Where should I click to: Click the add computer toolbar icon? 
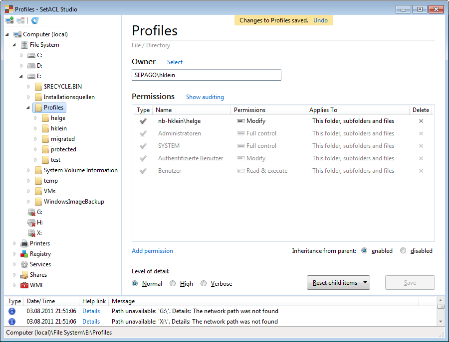(x=9, y=20)
